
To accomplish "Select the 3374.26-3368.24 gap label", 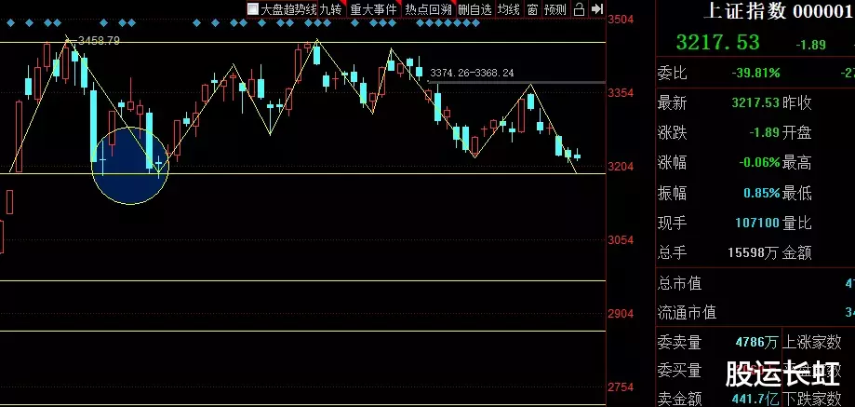I will click(472, 73).
